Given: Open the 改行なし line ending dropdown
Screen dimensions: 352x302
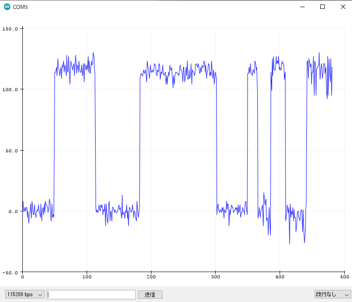Looking at the screenshot, I should click(x=332, y=294).
